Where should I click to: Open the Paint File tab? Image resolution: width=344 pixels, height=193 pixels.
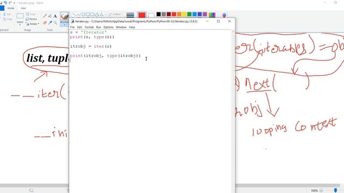pyautogui.click(x=2, y=8)
